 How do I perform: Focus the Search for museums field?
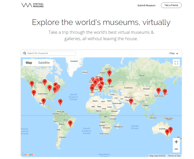(49, 53)
